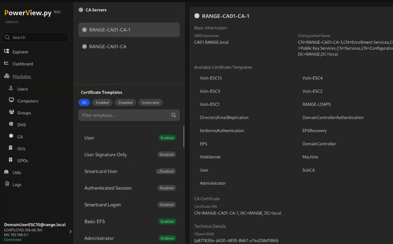
Task: Open the Vuln-ESC13 certificate template
Action: click(211, 78)
